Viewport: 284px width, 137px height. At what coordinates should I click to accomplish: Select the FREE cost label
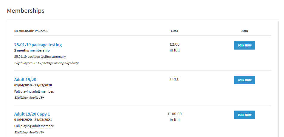click(x=175, y=79)
